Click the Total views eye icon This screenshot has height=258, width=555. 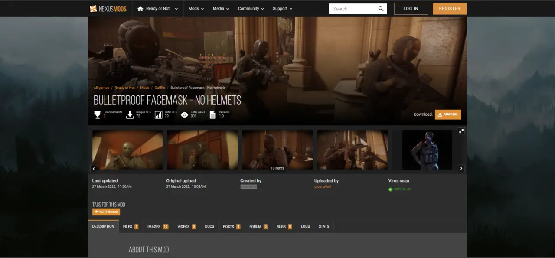point(185,114)
